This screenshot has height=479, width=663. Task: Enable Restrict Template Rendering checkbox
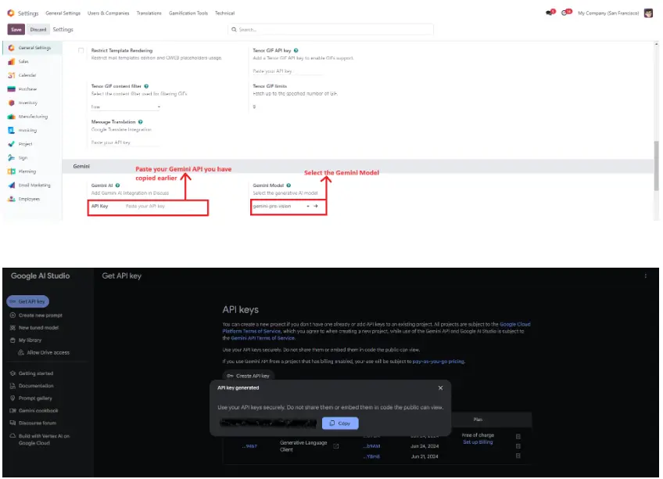tap(81, 51)
